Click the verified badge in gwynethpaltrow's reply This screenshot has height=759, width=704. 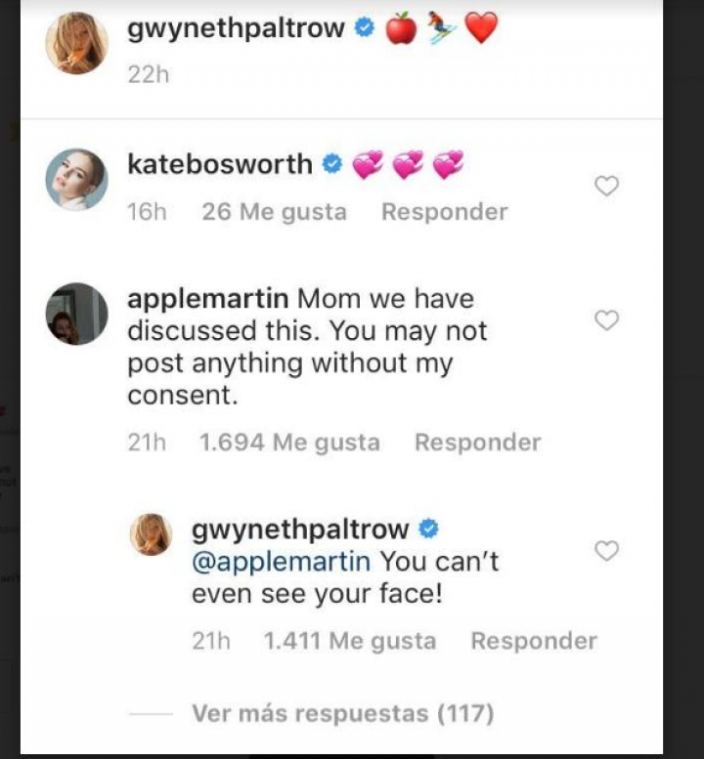[428, 529]
